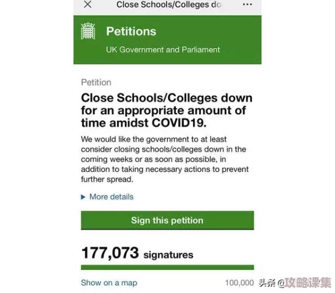Click the "Sign this petition" button
The image size is (335, 293).
(x=167, y=220)
